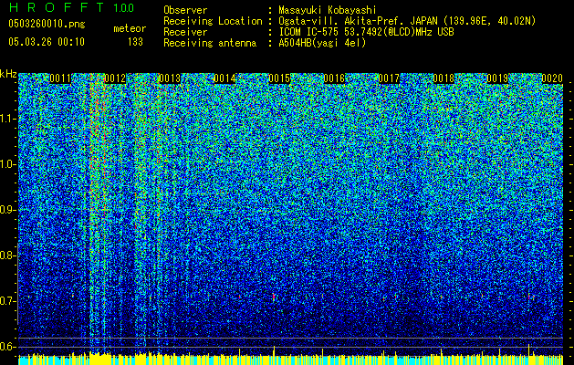Click the meteor echo spot below 0015
Viewport: 574px width, 365px height.
pyautogui.click(x=274, y=297)
